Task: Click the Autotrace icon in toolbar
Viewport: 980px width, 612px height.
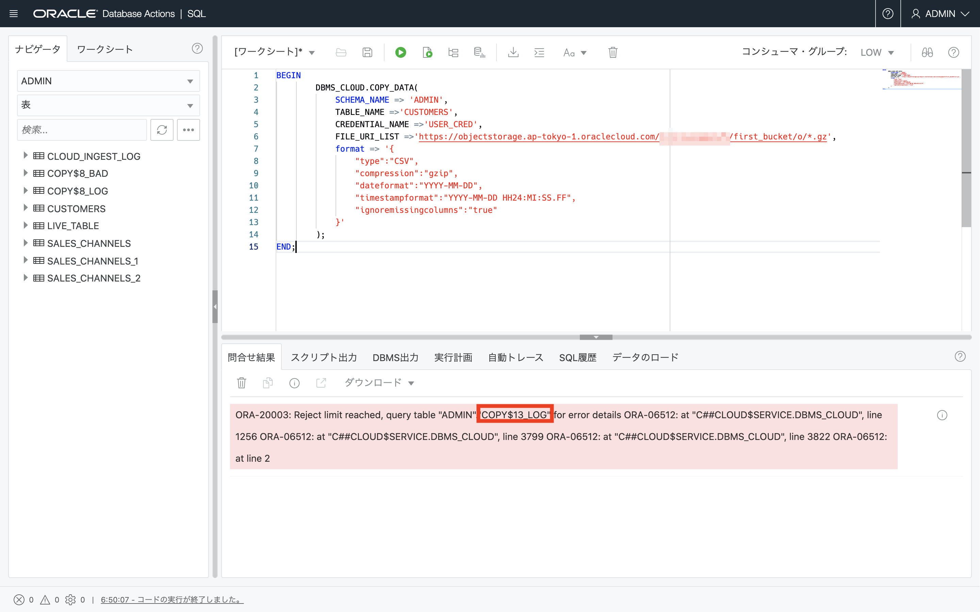Action: tap(479, 52)
